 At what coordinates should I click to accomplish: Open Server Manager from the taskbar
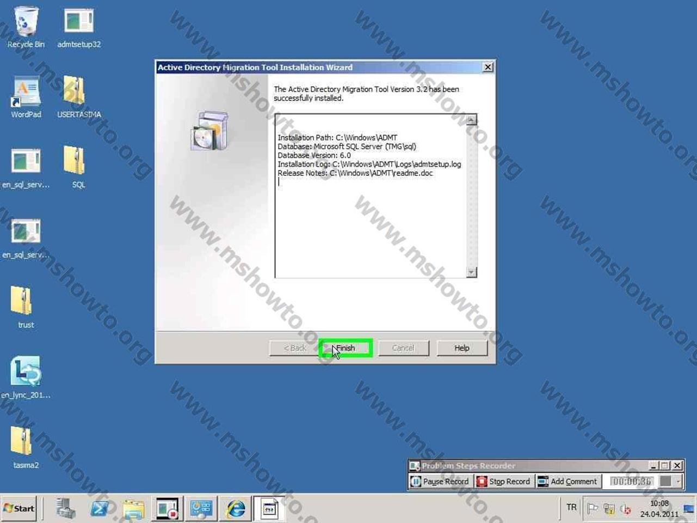[x=66, y=509]
